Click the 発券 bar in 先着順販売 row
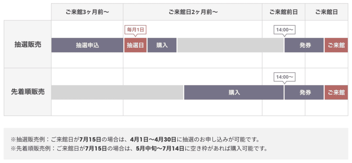 tap(304, 92)
